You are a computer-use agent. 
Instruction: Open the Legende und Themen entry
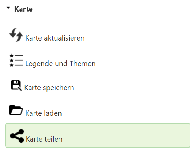coord(52,60)
